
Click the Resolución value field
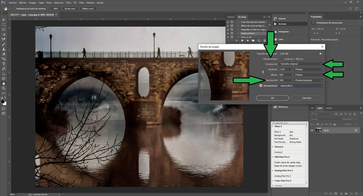click(285, 80)
